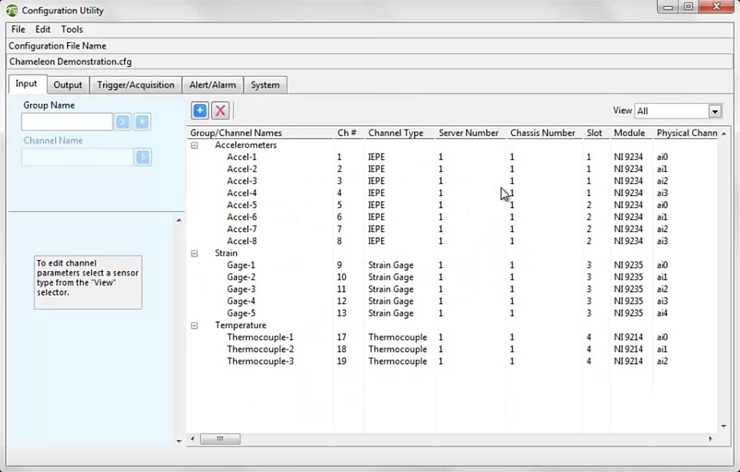
Task: Switch to the Alert/Alarm tab
Action: point(213,85)
